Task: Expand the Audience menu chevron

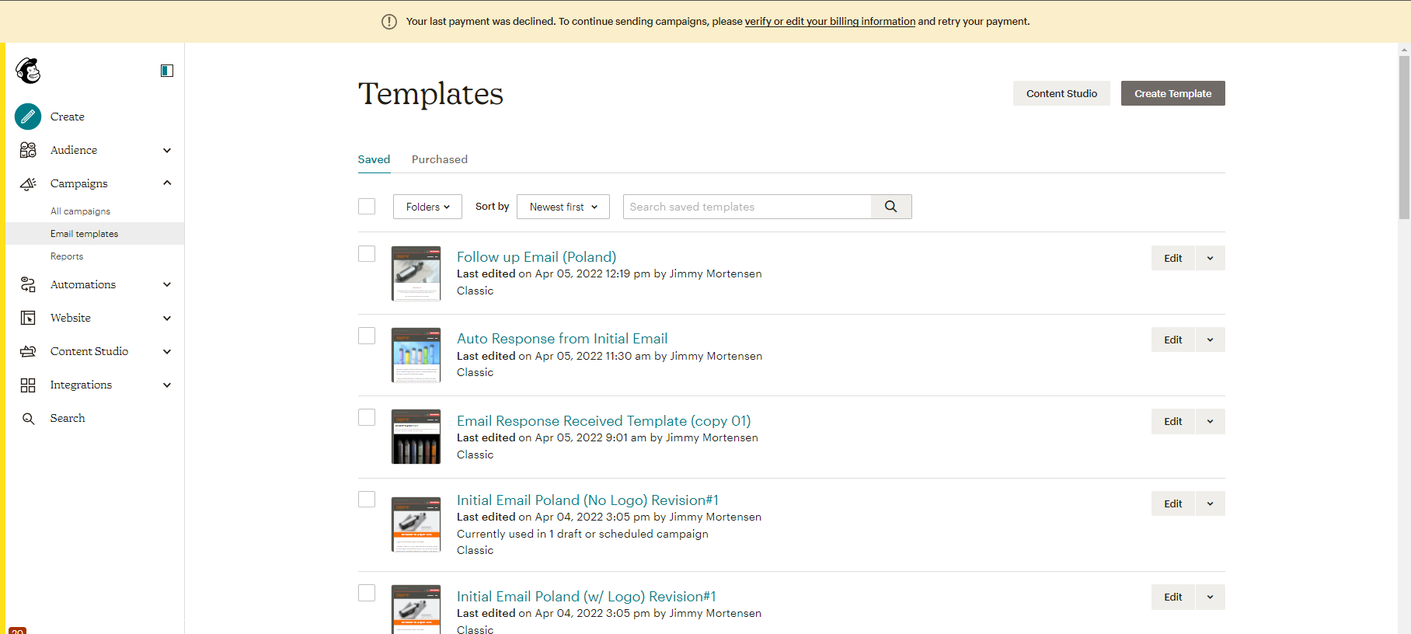Action: click(167, 150)
